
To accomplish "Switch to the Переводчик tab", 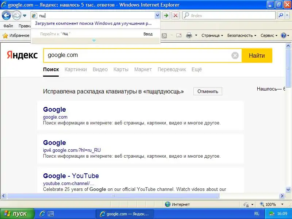I will (172, 69).
